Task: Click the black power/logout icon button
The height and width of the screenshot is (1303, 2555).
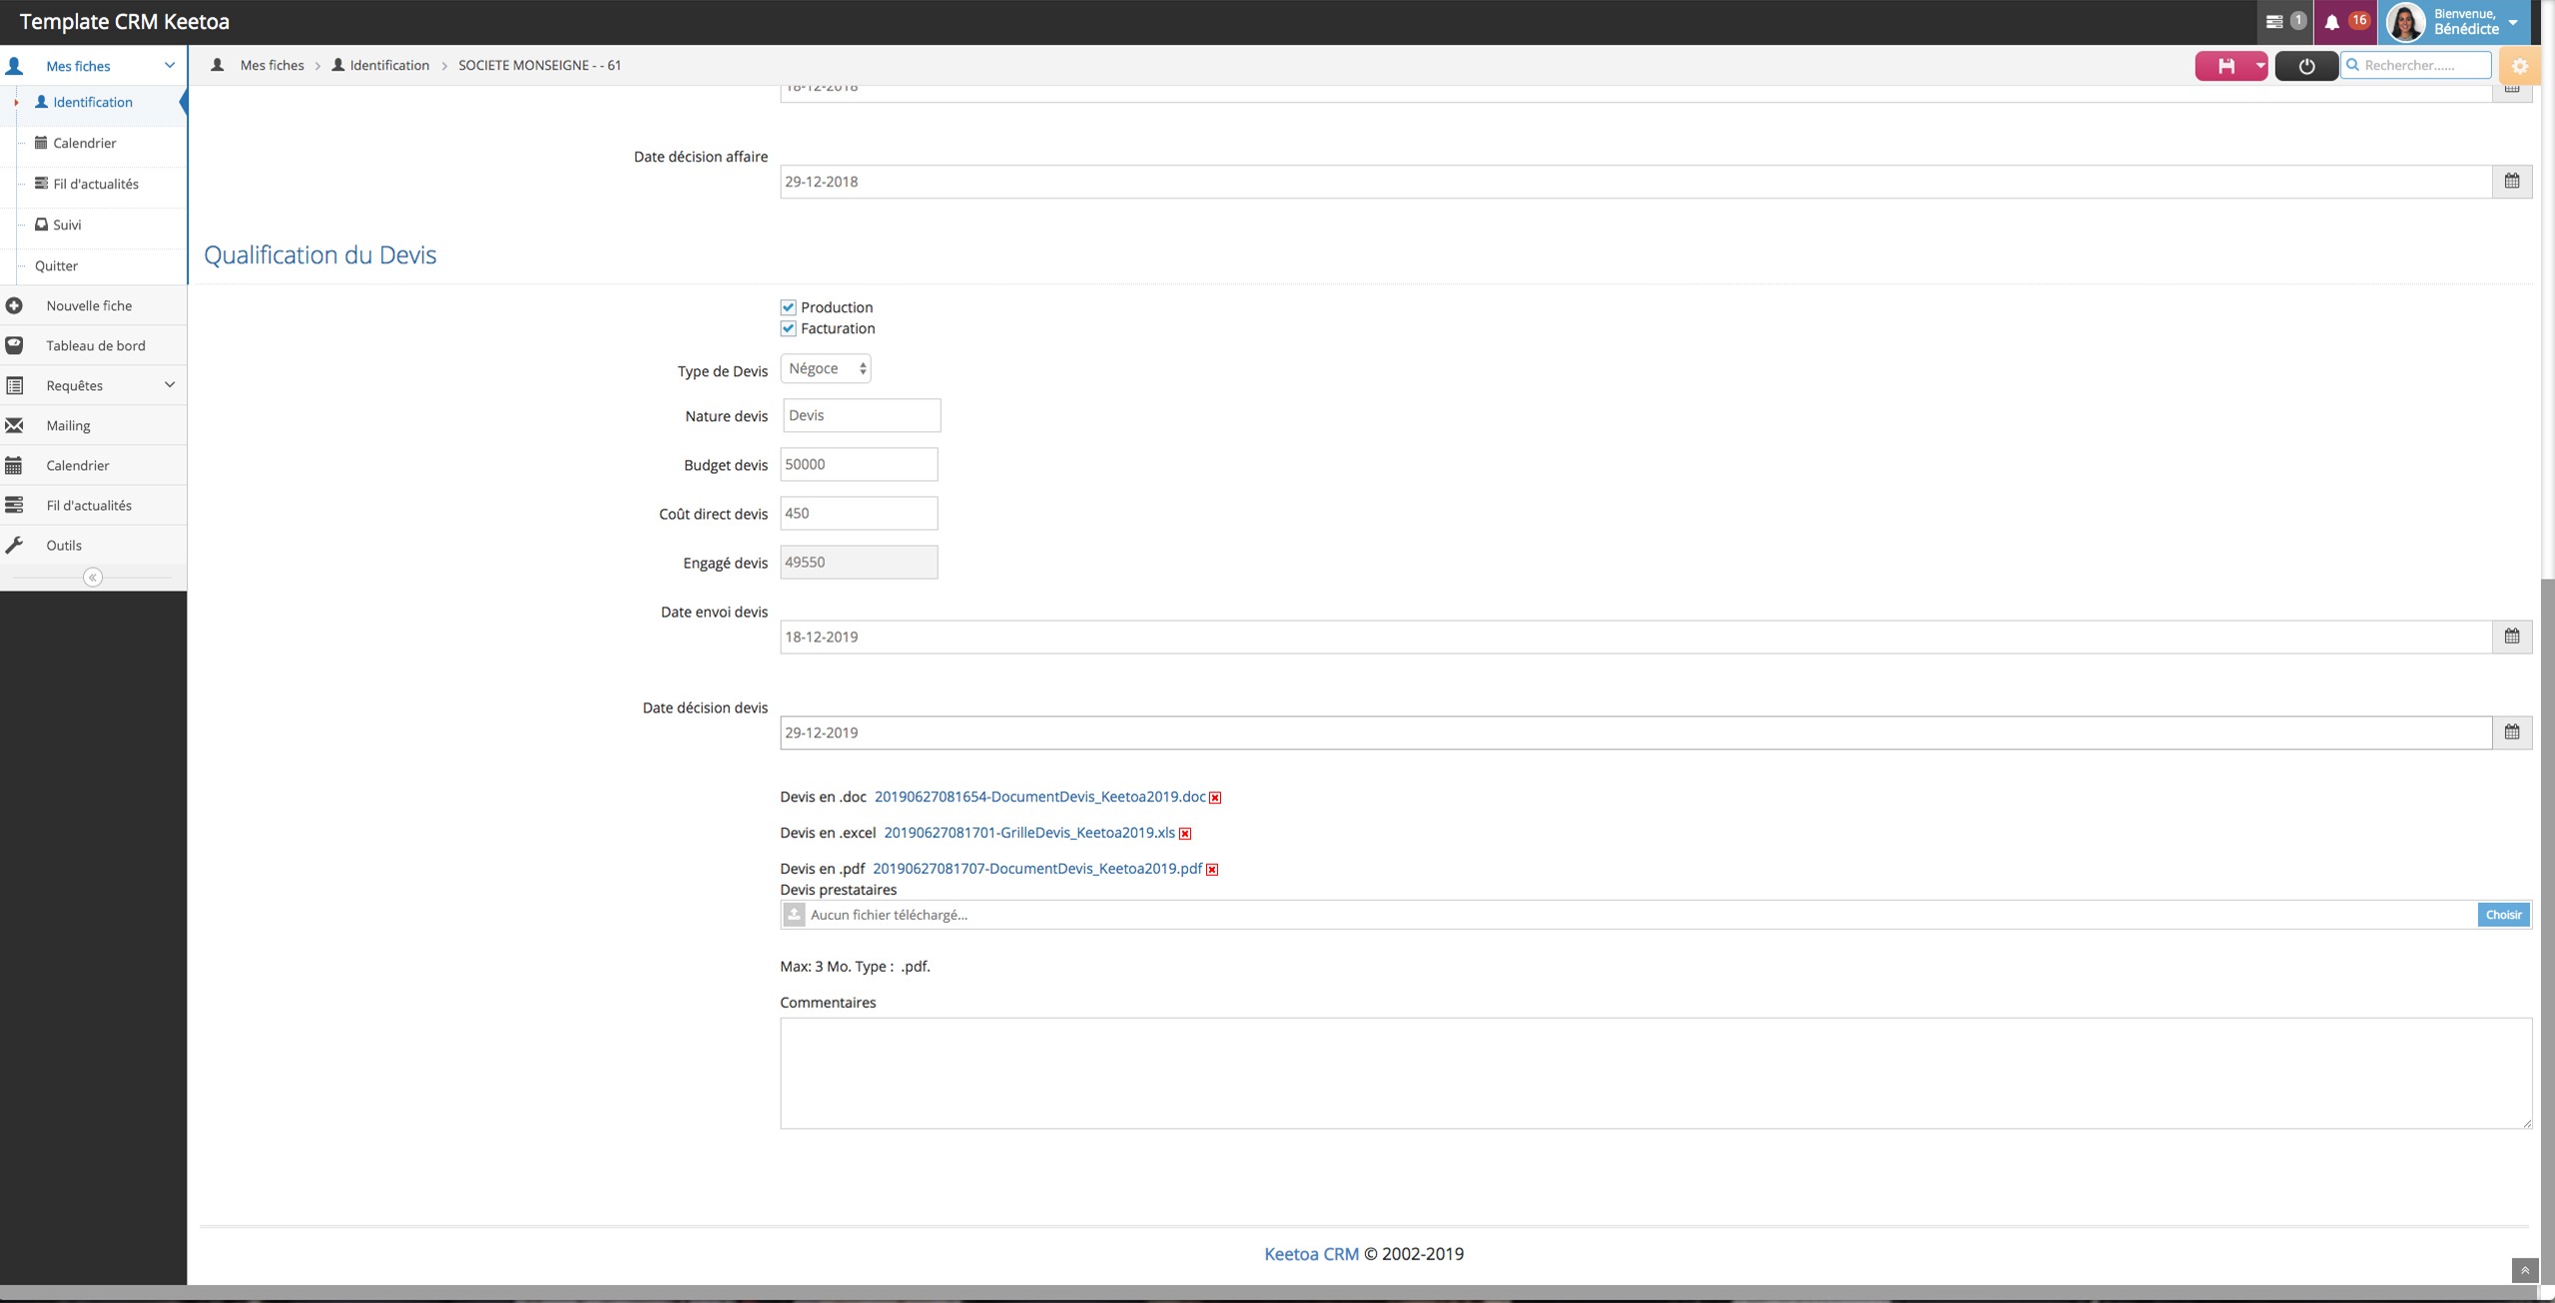Action: pyautogui.click(x=2305, y=66)
